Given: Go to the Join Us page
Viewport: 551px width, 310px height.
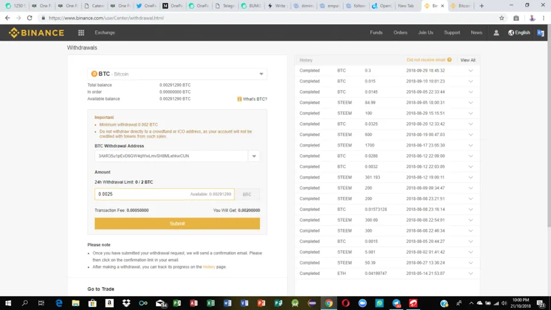Looking at the screenshot, I should [x=425, y=33].
